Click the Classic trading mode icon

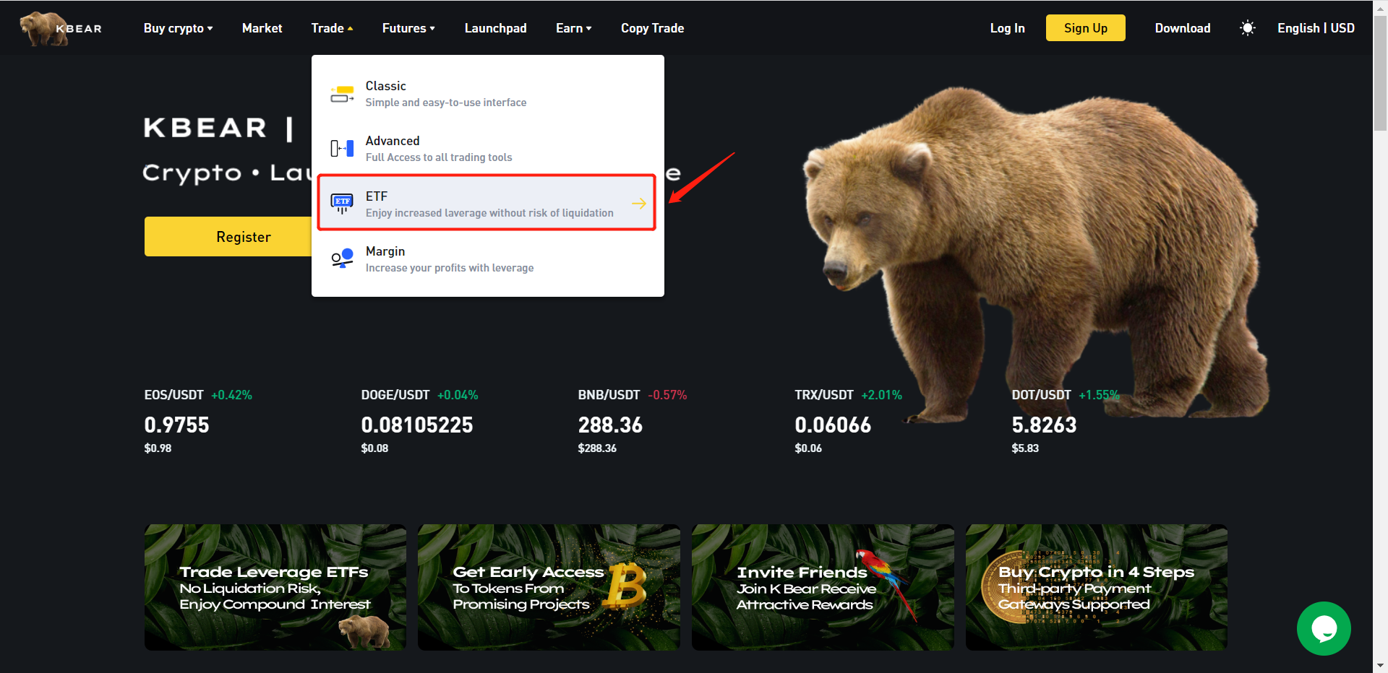pos(342,94)
